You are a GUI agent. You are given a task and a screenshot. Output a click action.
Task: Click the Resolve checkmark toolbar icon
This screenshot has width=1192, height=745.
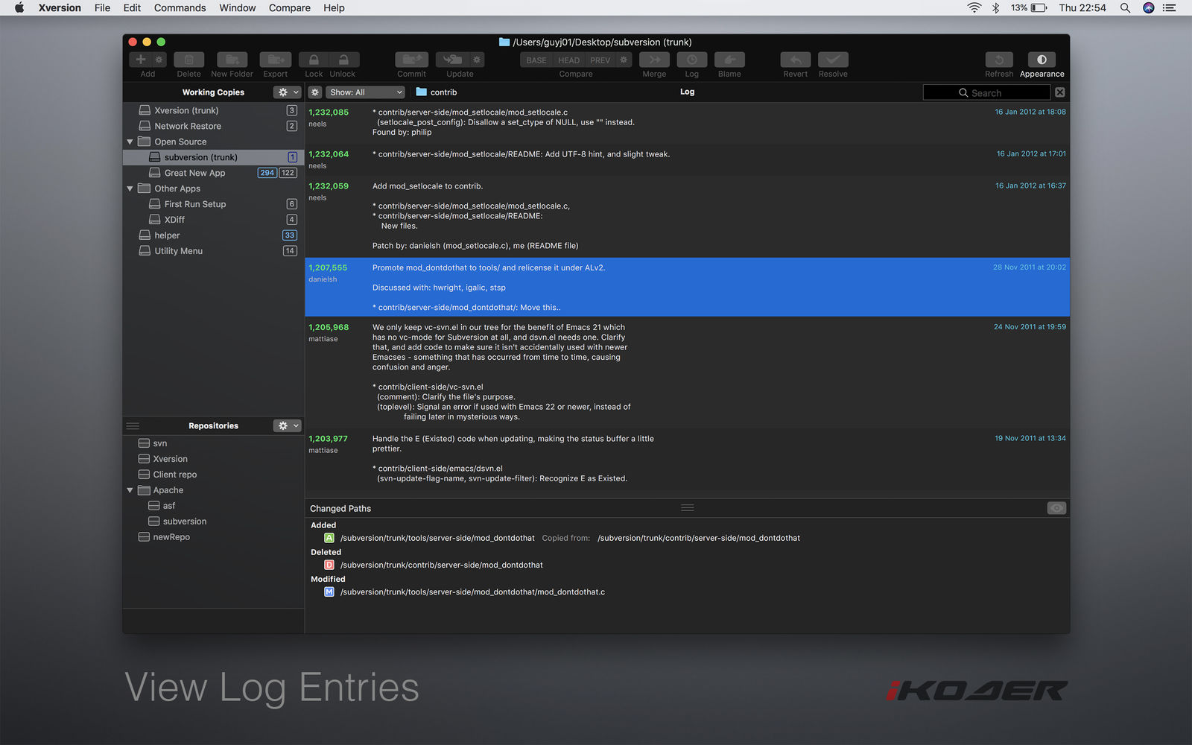(x=833, y=60)
